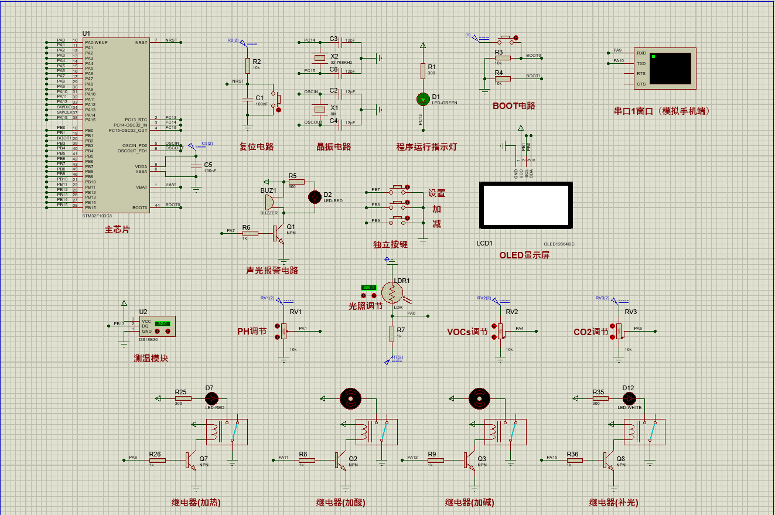Select capacitor C1 100nF
Image resolution: width=775 pixels, height=515 pixels.
248,100
